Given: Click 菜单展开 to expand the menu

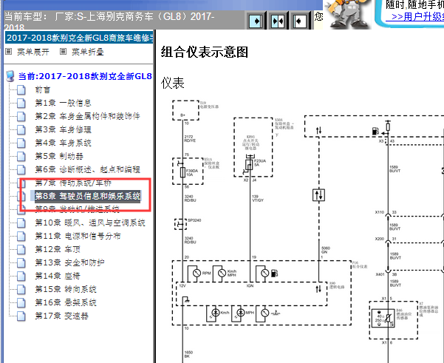Looking at the screenshot, I should tap(33, 52).
